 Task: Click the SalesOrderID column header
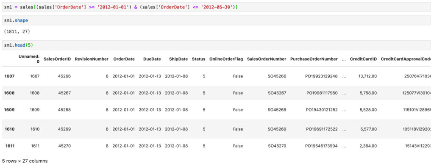pos(57,59)
